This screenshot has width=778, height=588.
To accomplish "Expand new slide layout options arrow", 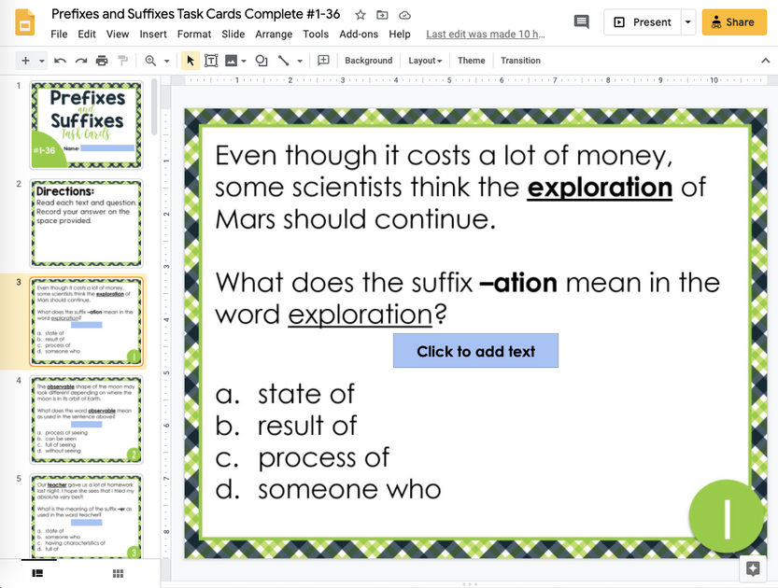I will pyautogui.click(x=42, y=61).
